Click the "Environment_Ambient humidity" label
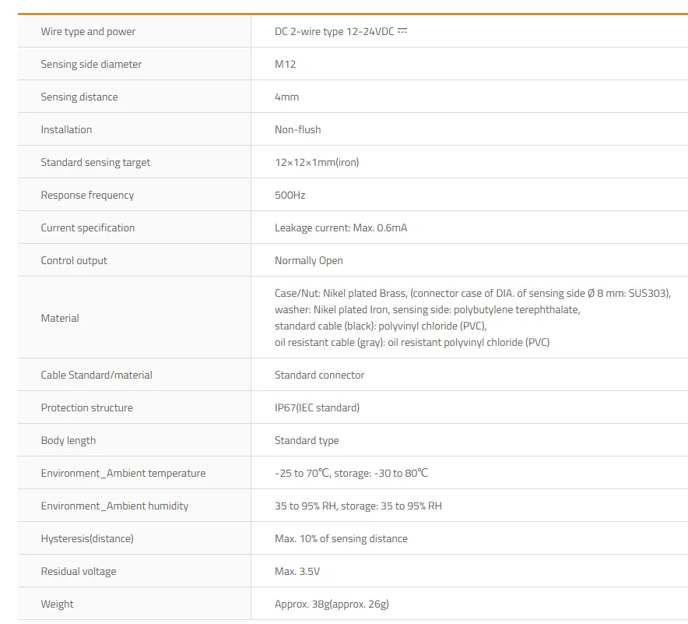 click(114, 506)
